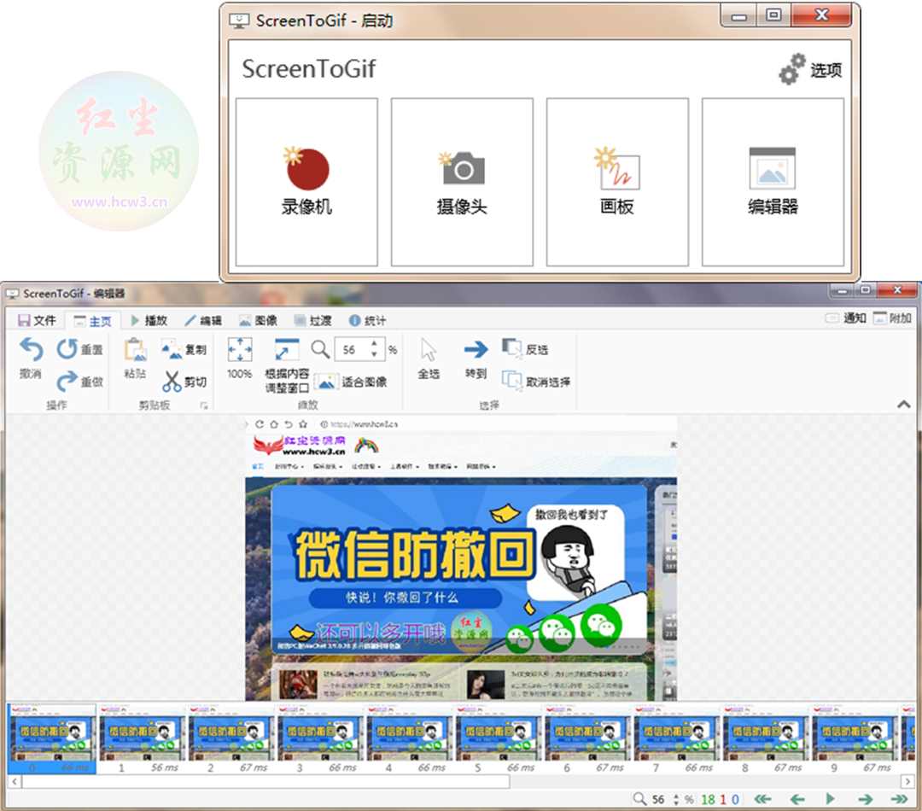Go to previous frame button
The image size is (922, 811).
coord(797,799)
